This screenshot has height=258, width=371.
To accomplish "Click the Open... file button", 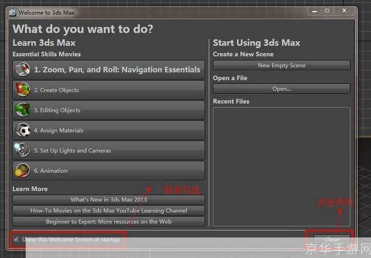I will [281, 89].
